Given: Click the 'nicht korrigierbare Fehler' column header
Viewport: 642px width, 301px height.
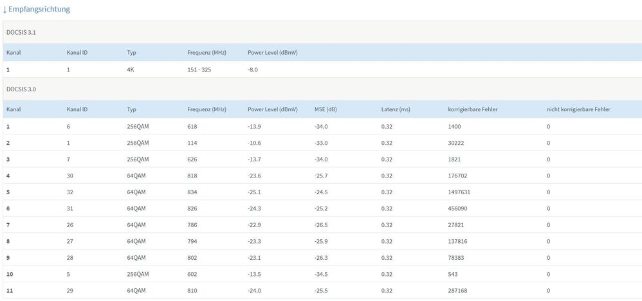Looking at the screenshot, I should pos(578,109).
